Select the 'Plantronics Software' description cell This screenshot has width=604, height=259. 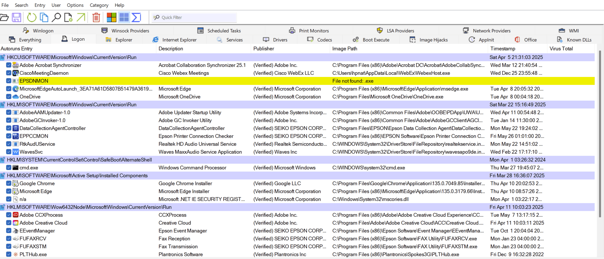click(181, 255)
